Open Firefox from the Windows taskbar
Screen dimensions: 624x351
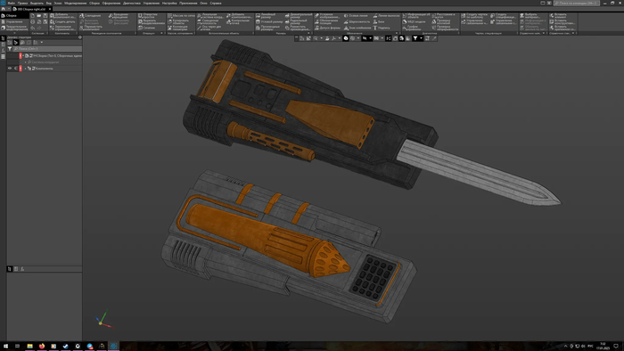click(x=42, y=347)
